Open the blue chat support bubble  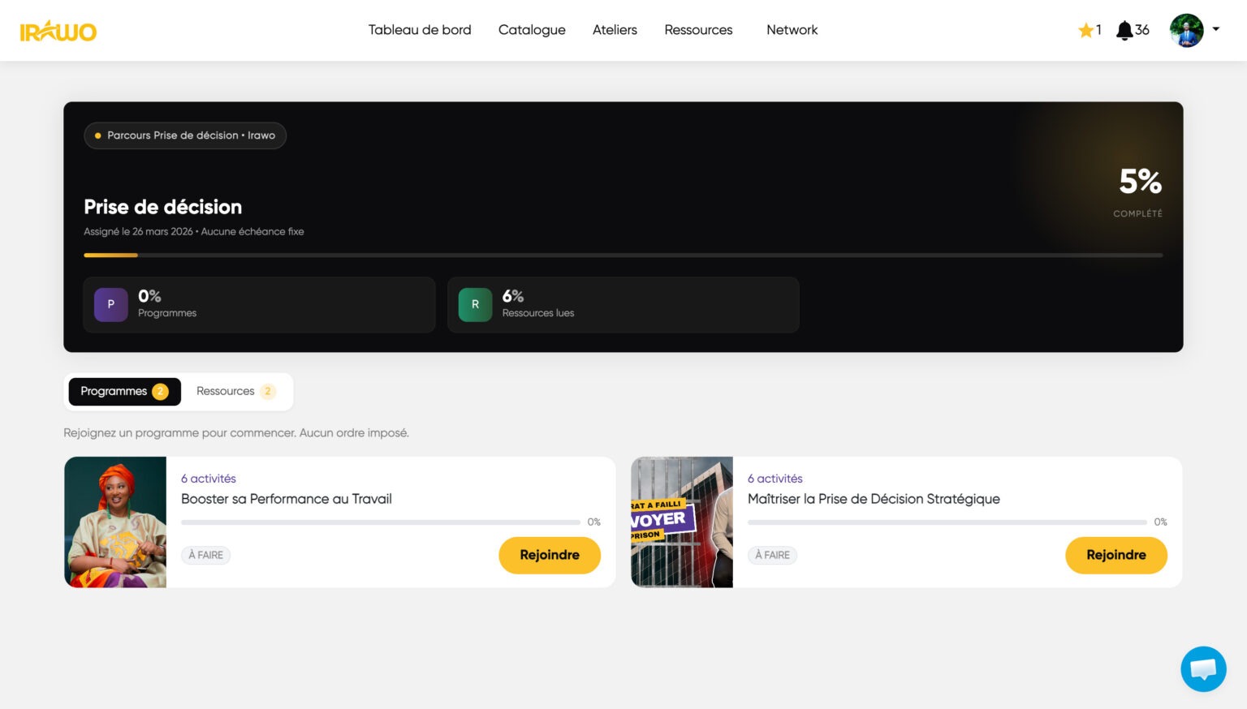pyautogui.click(x=1203, y=668)
